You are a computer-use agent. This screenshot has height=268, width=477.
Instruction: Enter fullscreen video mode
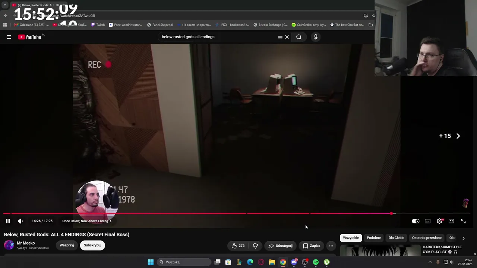click(x=463, y=221)
